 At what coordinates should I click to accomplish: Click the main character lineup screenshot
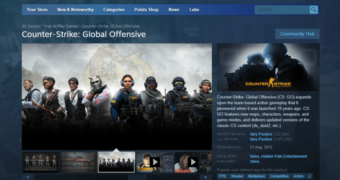pyautogui.click(x=117, y=96)
